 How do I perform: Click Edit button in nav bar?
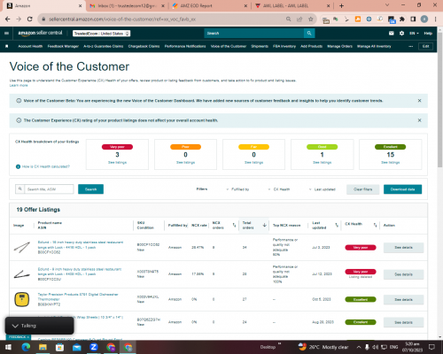(425, 46)
